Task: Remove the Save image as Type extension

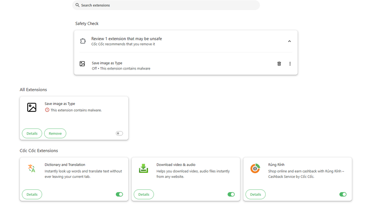Action: coord(55,134)
